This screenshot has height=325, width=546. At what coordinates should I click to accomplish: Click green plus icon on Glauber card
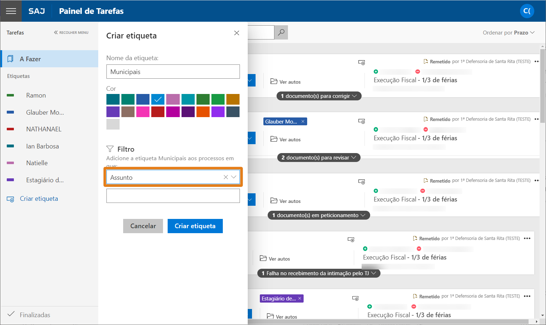click(376, 129)
